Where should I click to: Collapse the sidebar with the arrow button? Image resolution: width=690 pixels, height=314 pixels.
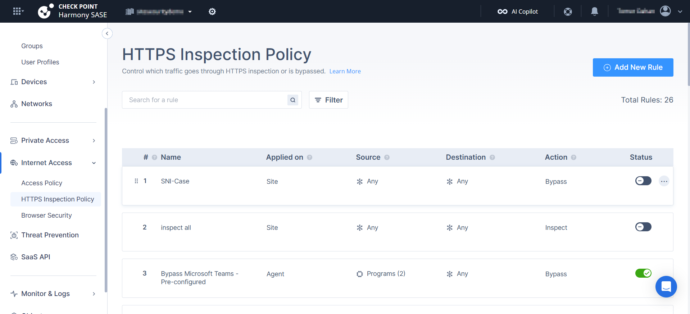(107, 33)
